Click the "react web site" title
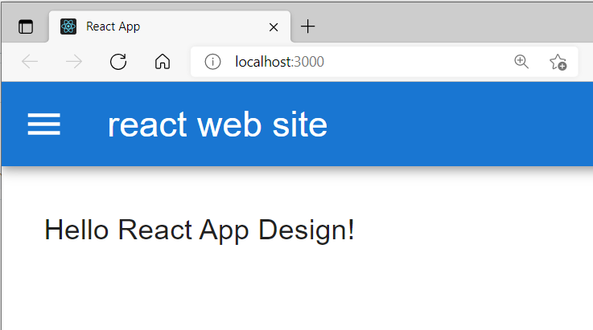593x330 pixels. pos(217,124)
